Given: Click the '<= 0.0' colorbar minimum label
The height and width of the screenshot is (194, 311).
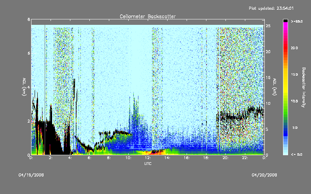Looking at the screenshot, I should pos(297,154).
